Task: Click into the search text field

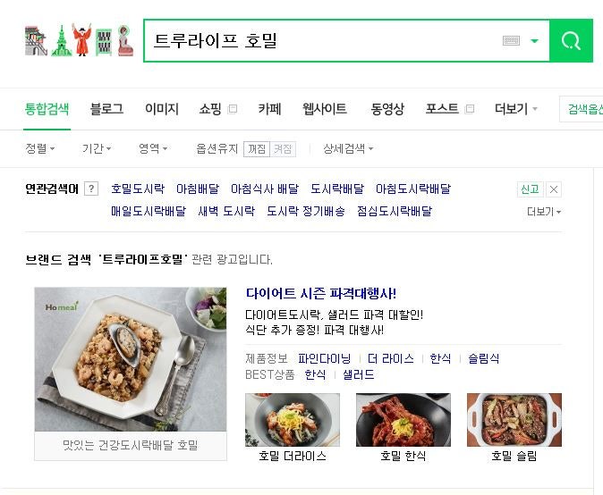Action: [x=323, y=40]
